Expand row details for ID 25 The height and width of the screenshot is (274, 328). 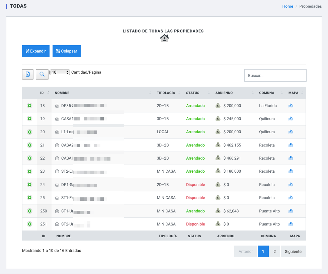click(30, 197)
